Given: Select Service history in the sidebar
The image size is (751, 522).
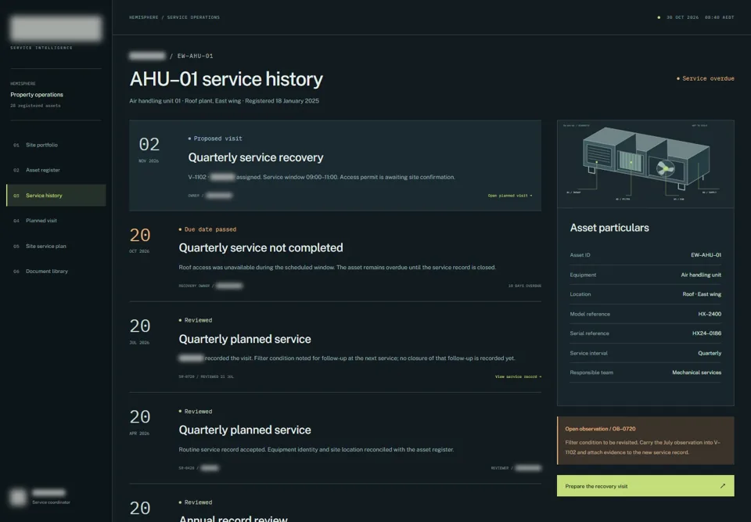Looking at the screenshot, I should (x=56, y=196).
